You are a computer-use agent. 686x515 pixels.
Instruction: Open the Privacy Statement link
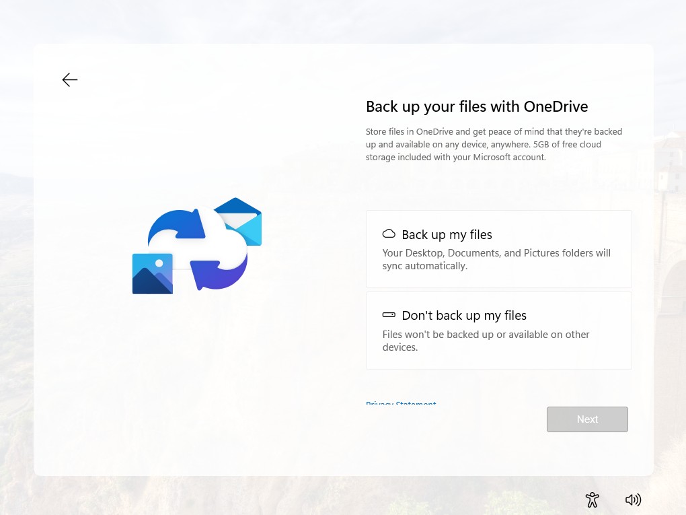401,403
